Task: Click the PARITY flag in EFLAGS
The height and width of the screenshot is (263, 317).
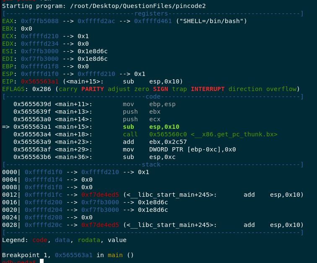Action: point(93,89)
